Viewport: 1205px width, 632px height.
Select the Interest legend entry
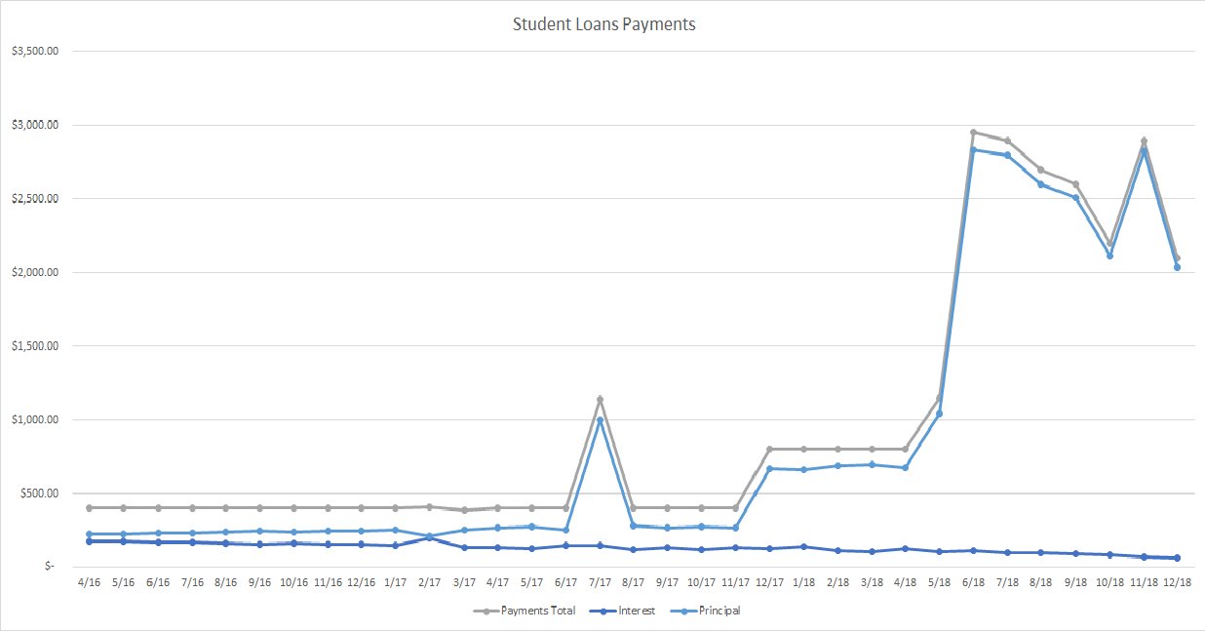tap(634, 612)
